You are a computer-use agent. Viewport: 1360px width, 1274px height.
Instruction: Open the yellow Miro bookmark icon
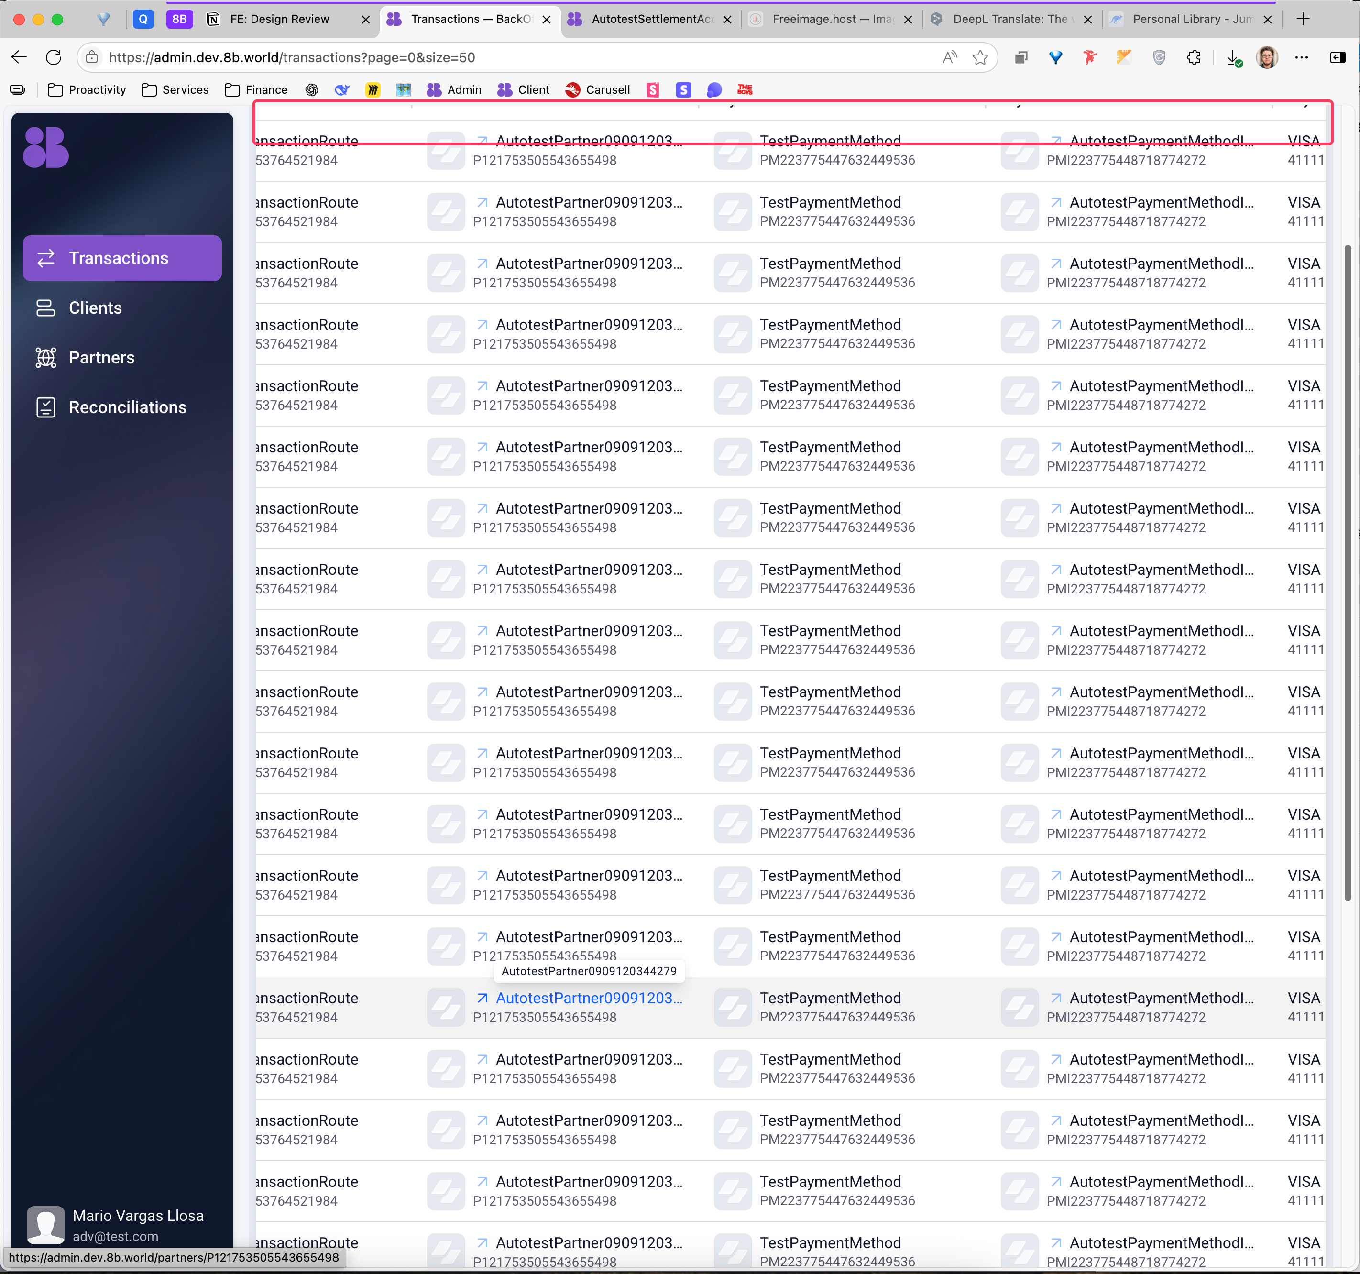pos(373,89)
